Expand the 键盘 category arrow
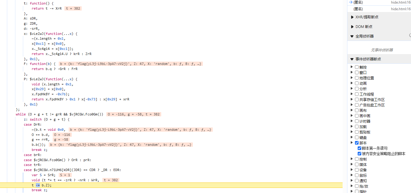The height and width of the screenshot is (193, 411). 352,138
